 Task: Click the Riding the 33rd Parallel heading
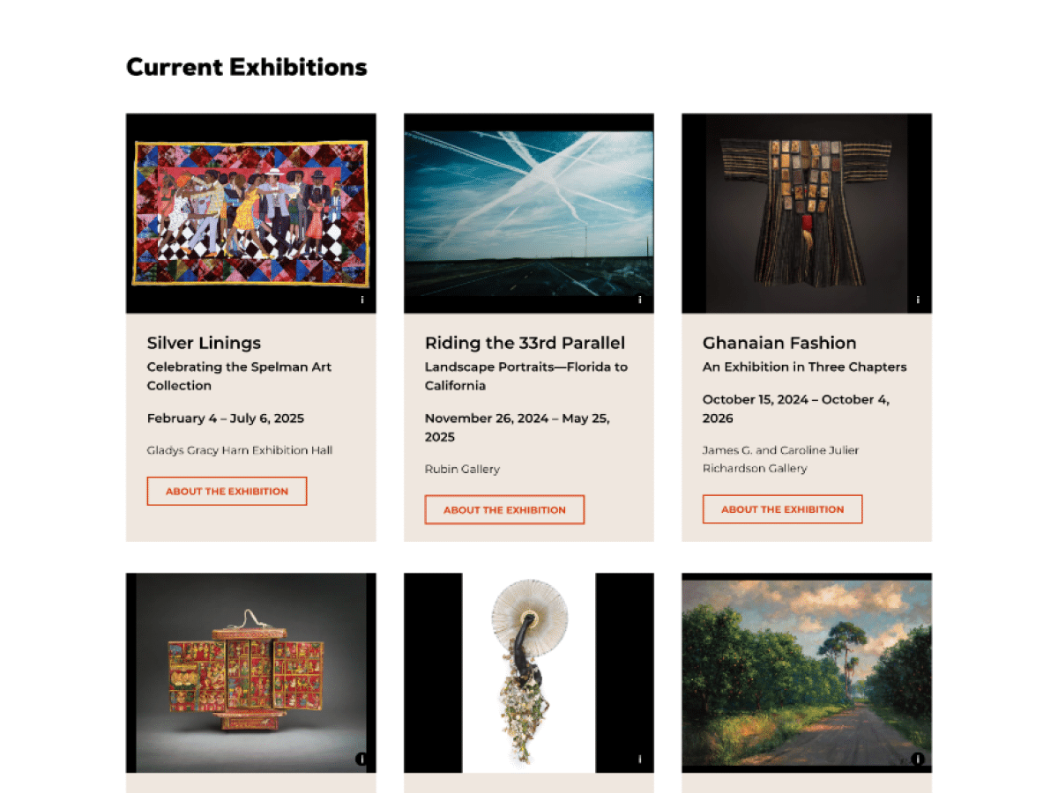point(525,343)
